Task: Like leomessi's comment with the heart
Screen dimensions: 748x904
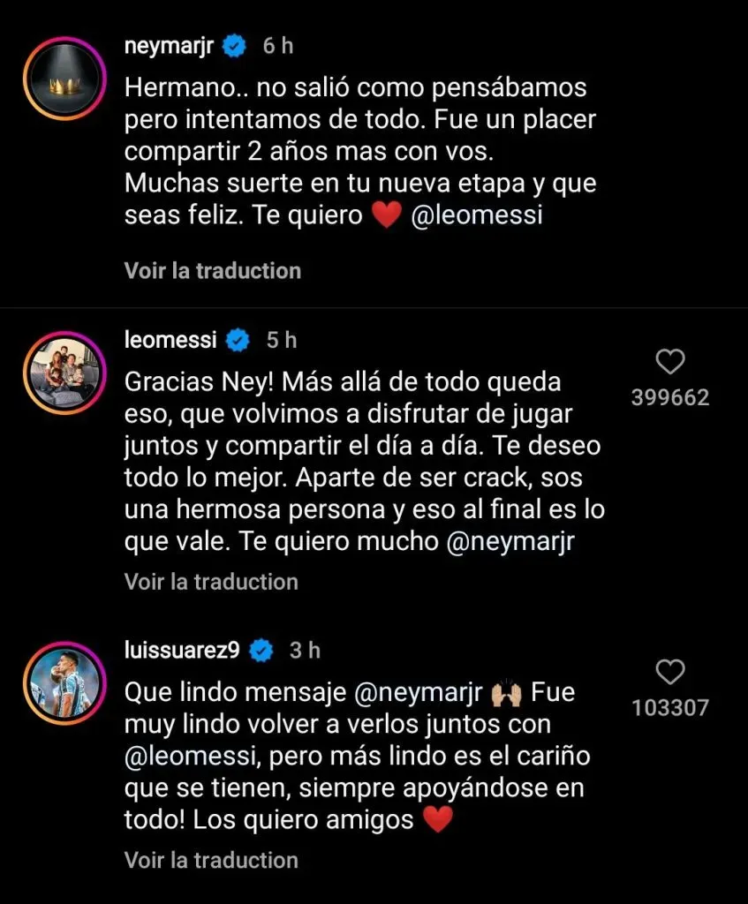Action: pyautogui.click(x=671, y=362)
